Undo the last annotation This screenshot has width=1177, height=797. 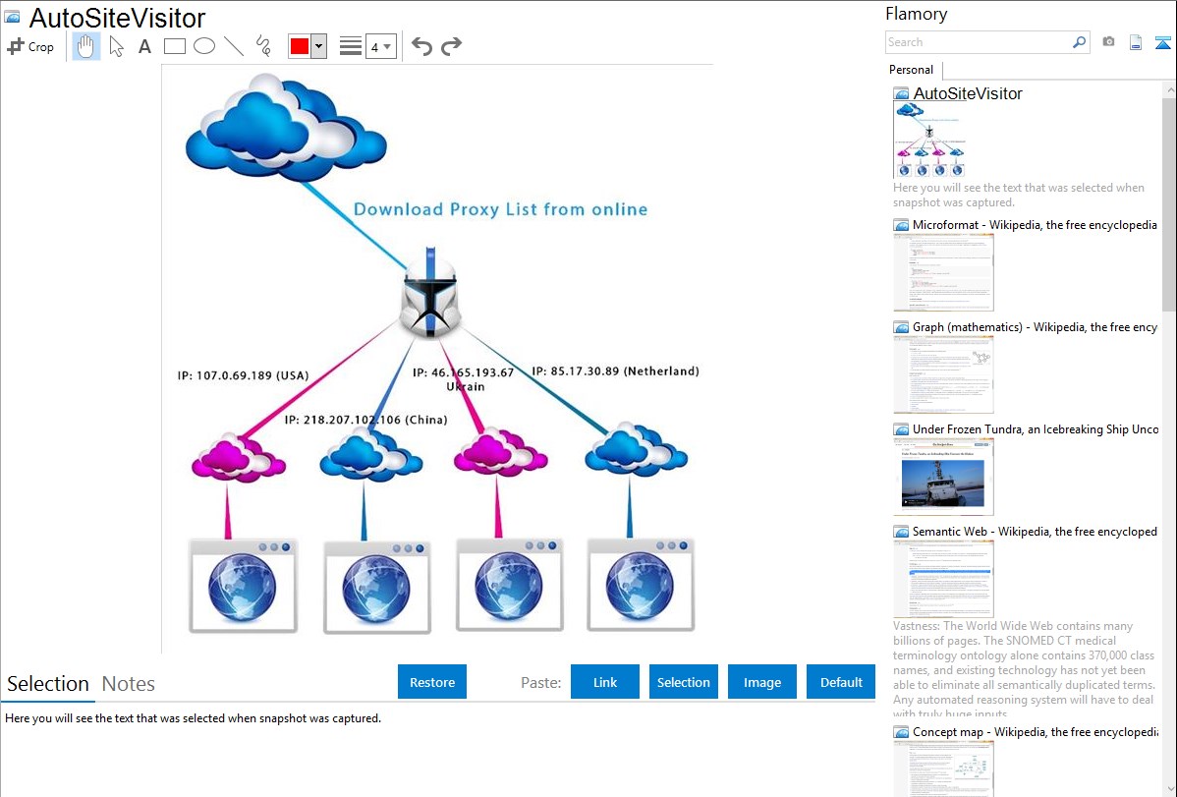tap(421, 46)
